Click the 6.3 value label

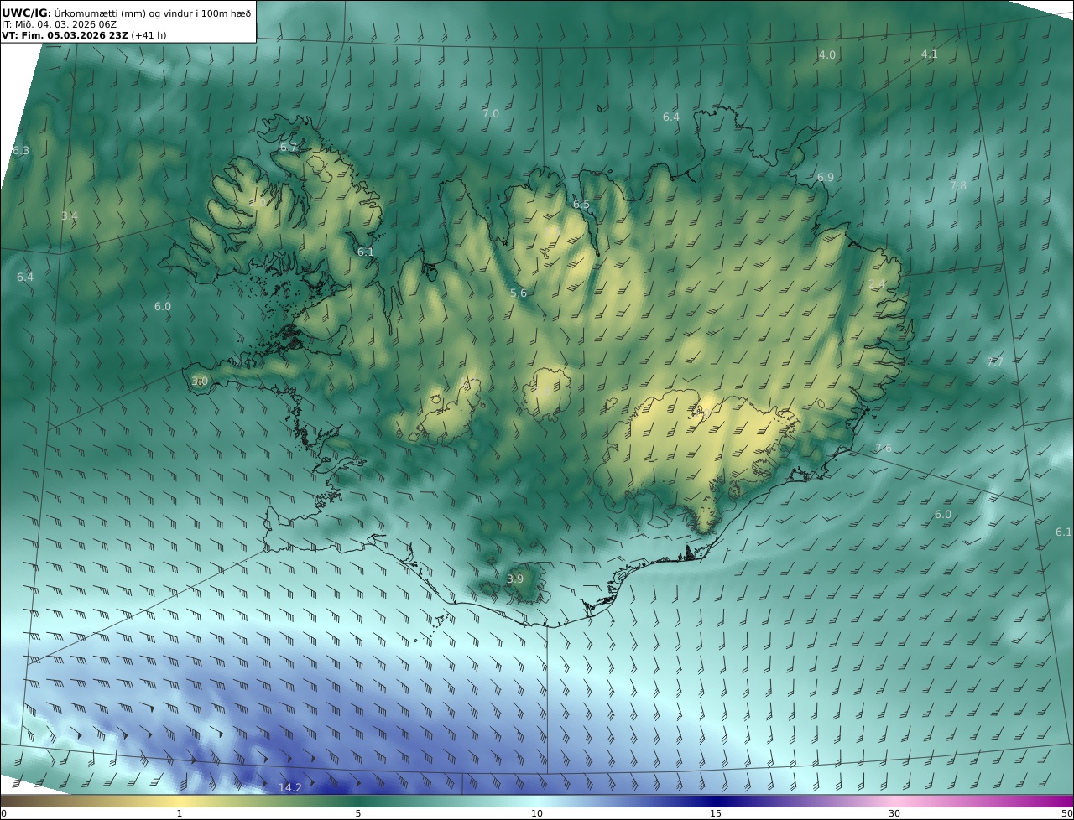[21, 151]
